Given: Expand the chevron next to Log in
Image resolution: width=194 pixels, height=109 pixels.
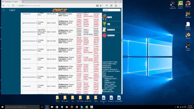Looking at the screenshot, I should (x=4, y=10).
